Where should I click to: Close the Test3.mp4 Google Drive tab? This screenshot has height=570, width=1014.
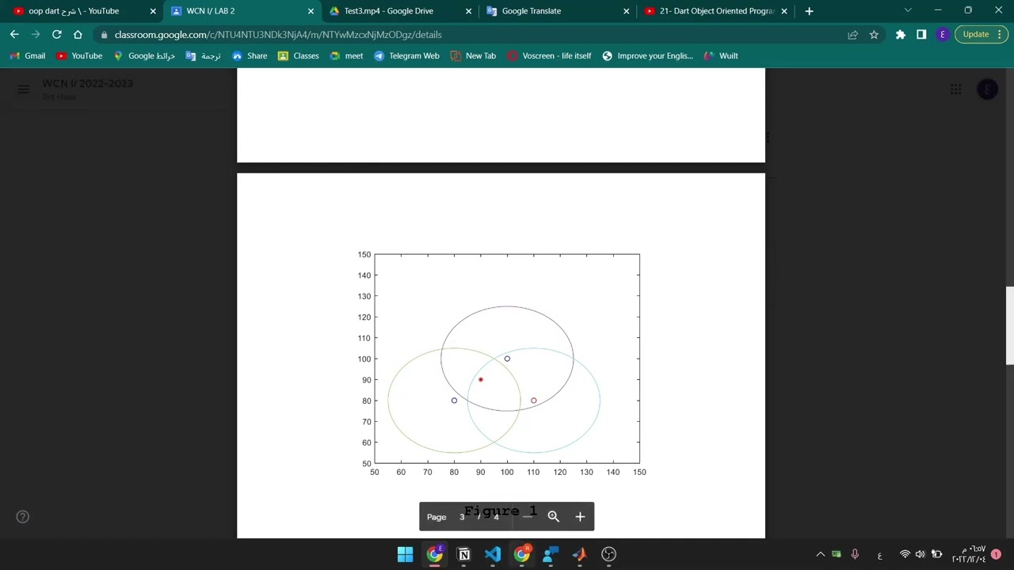coord(468,11)
